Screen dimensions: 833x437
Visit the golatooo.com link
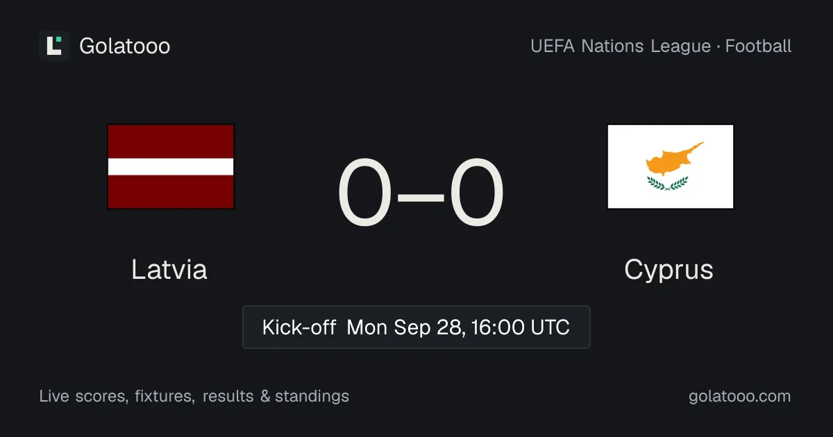coord(740,396)
